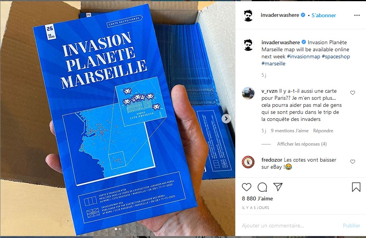Like the post with the heart icon

[x=247, y=187]
